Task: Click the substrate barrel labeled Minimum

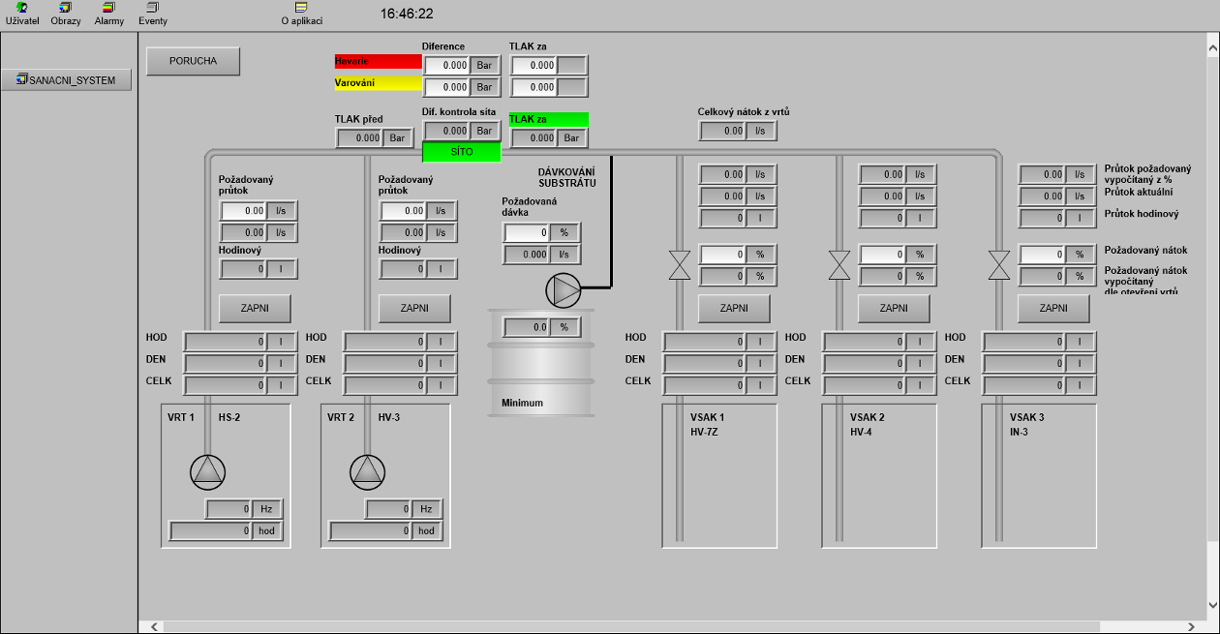Action: 540,363
